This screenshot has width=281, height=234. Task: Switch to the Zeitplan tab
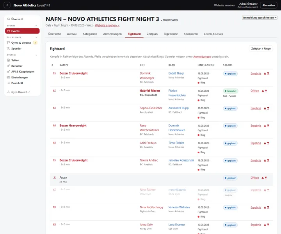[152, 34]
